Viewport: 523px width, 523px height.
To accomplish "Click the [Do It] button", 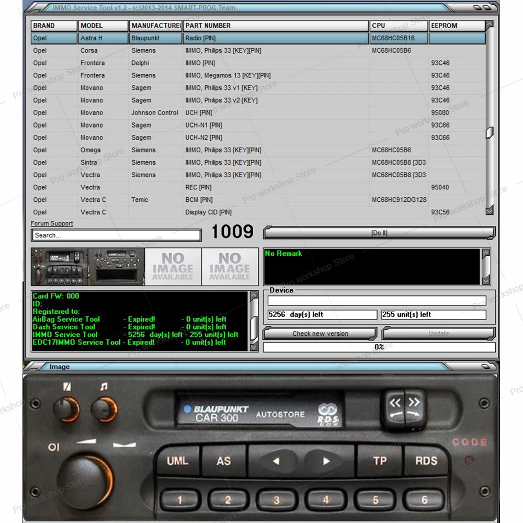I will (379, 232).
